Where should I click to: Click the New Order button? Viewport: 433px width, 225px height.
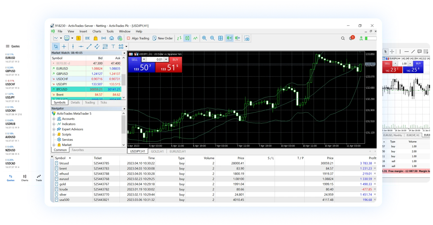(x=162, y=38)
